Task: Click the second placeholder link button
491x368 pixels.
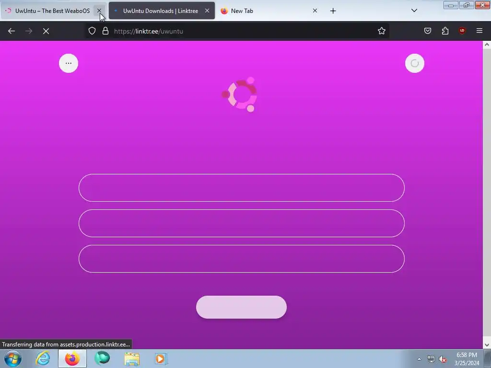Action: point(242,223)
